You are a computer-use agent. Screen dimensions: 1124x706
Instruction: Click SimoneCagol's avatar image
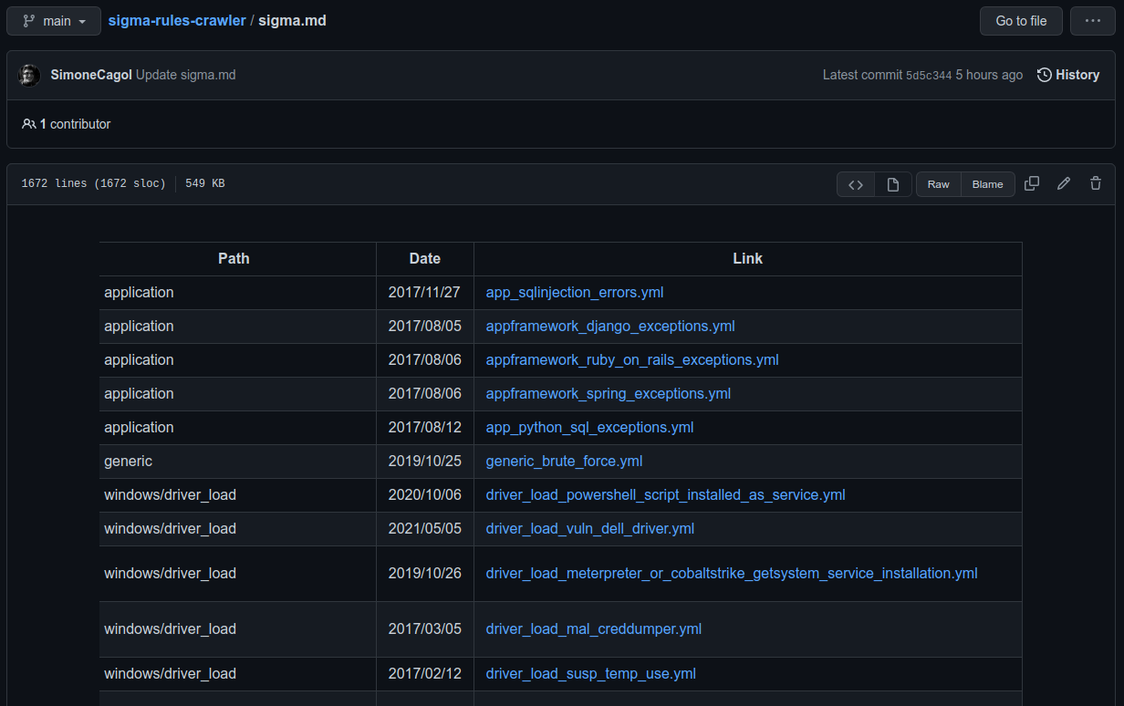[x=29, y=75]
